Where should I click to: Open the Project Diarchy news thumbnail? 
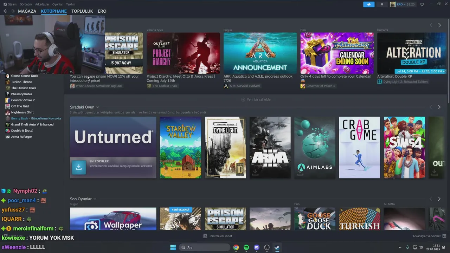[183, 53]
